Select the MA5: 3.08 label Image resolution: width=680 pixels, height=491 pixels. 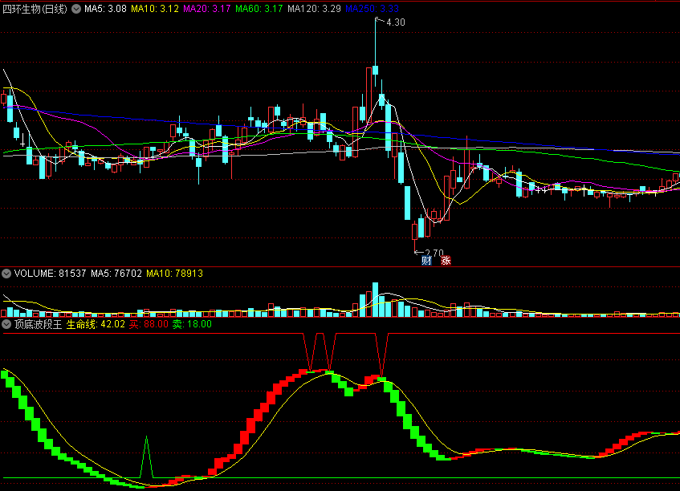[105, 9]
